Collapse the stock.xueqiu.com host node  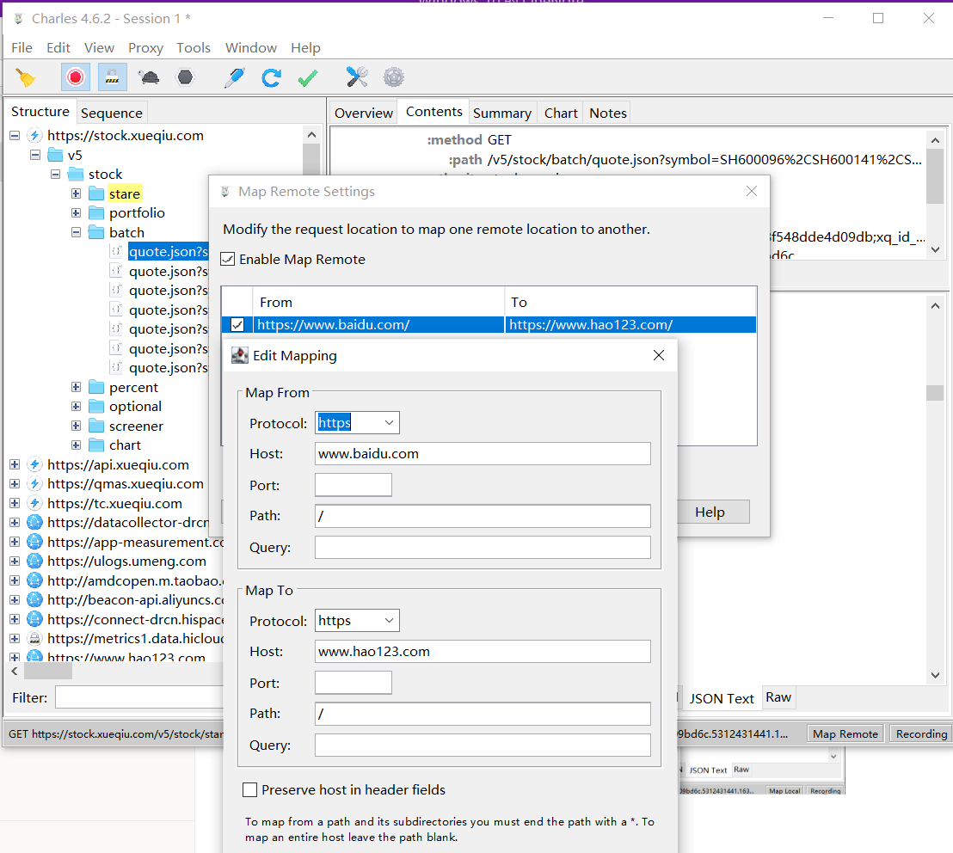click(x=15, y=136)
